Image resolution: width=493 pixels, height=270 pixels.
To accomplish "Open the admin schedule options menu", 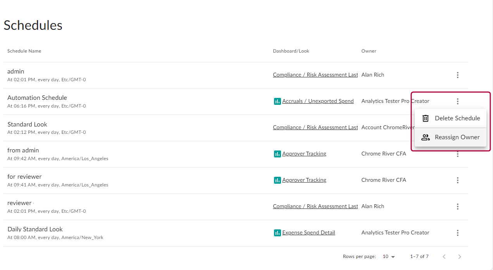I will pyautogui.click(x=458, y=75).
